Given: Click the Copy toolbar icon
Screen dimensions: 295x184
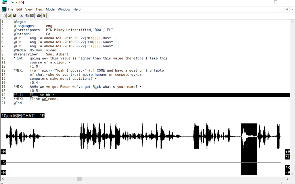Looking at the screenshot, I should pos(27,15).
